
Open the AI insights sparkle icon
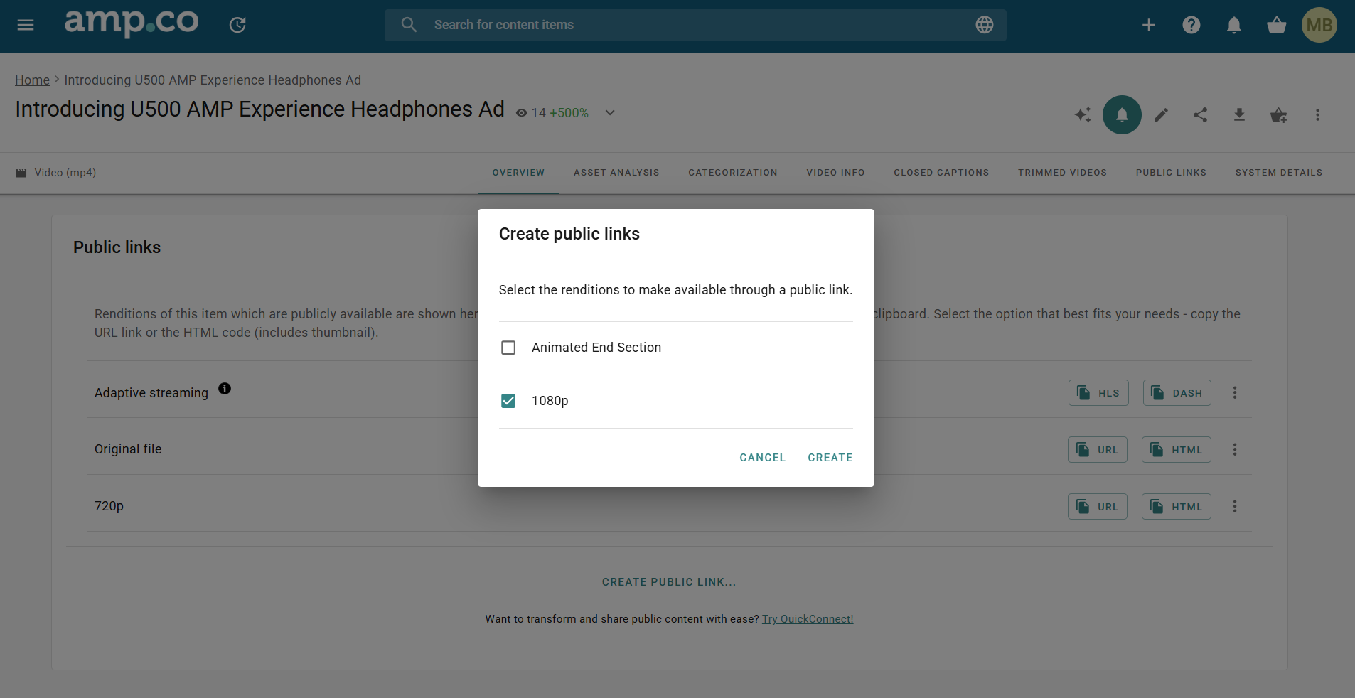(1082, 114)
